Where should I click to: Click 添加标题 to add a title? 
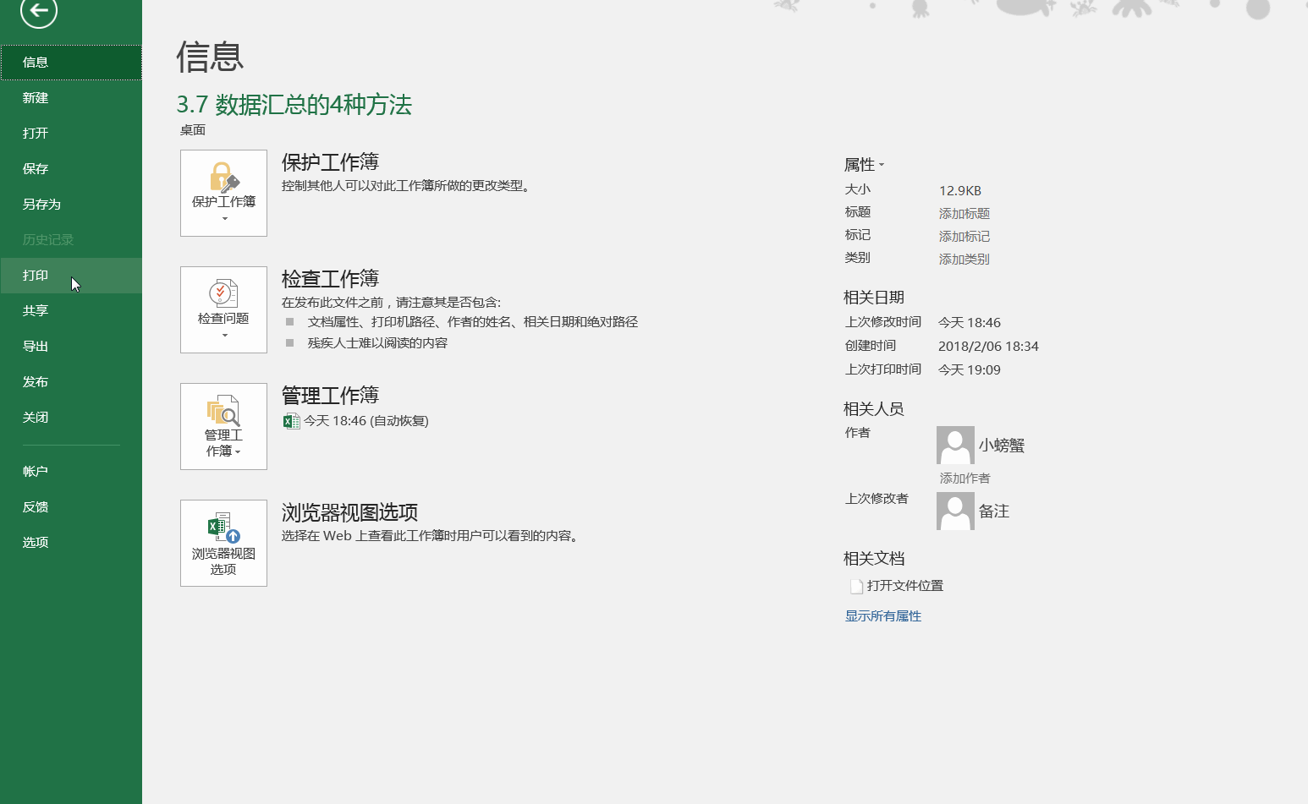[964, 213]
